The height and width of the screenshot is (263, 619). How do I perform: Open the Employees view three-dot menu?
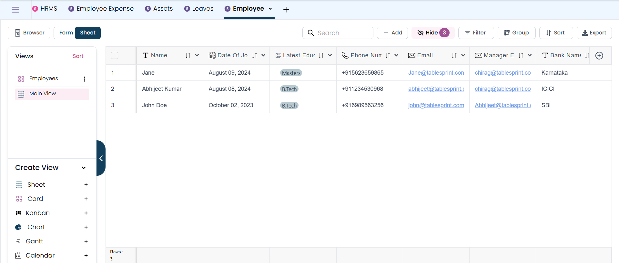(x=84, y=79)
